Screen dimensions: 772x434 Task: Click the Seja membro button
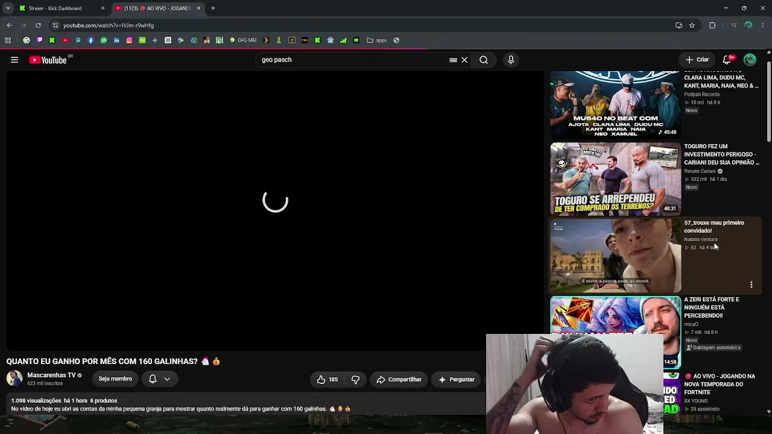coord(115,379)
